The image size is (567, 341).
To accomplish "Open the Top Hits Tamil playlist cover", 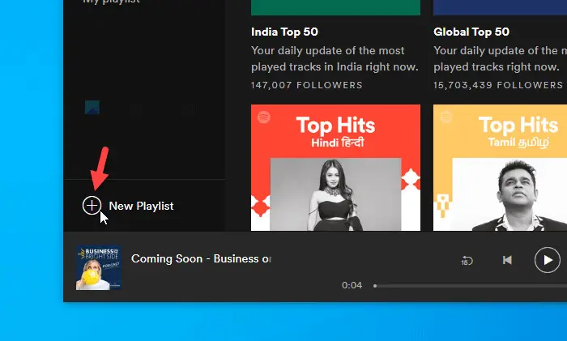I will 500,168.
